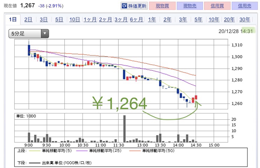Switch to the 20年 chart tab
Viewport: 260px width, 168px height.
click(229, 20)
